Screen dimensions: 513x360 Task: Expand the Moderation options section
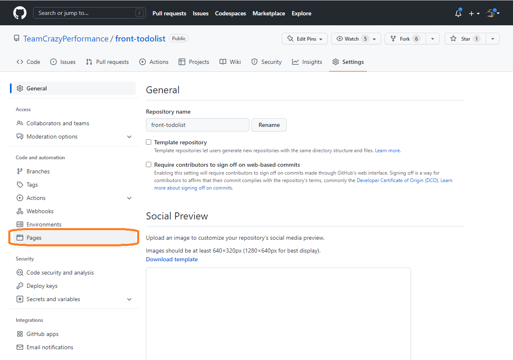pos(129,136)
